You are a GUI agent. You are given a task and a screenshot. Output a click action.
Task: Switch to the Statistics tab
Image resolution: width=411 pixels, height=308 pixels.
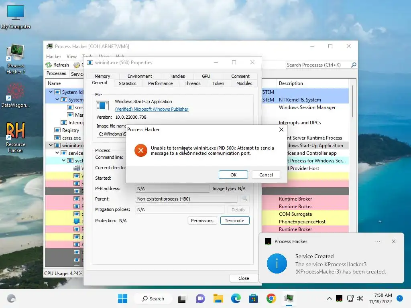pos(127,83)
